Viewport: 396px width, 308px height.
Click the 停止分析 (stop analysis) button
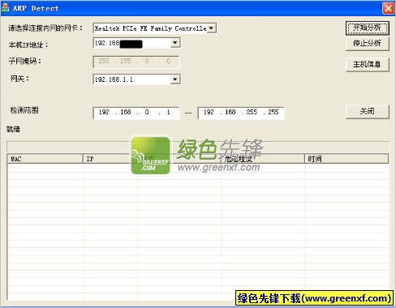click(368, 44)
